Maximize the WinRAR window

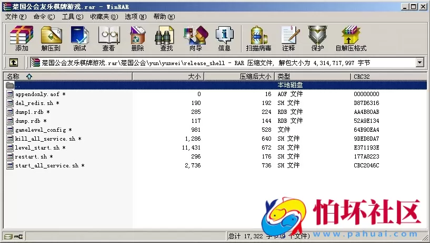click(414, 6)
